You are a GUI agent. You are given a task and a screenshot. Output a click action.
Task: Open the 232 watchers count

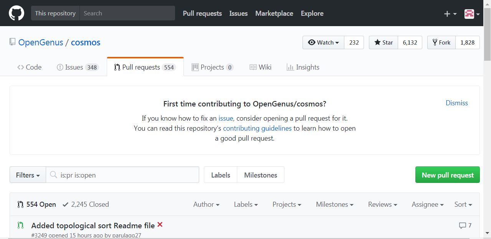pyautogui.click(x=354, y=43)
